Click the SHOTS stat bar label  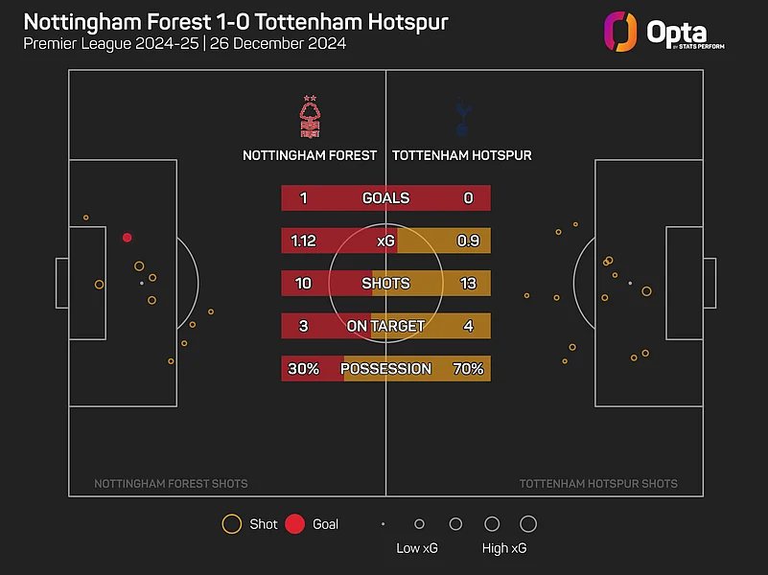click(x=385, y=284)
